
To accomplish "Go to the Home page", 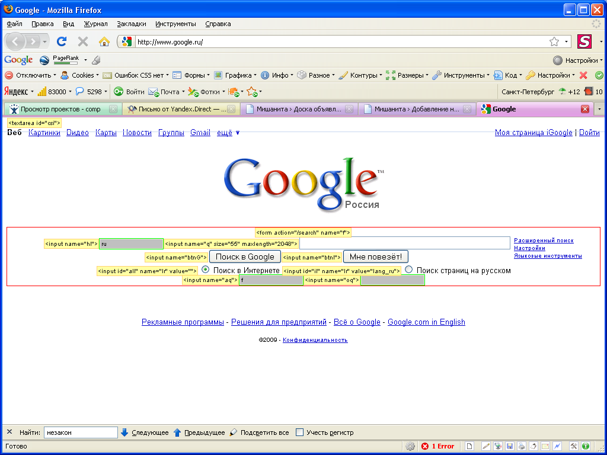I will click(104, 41).
